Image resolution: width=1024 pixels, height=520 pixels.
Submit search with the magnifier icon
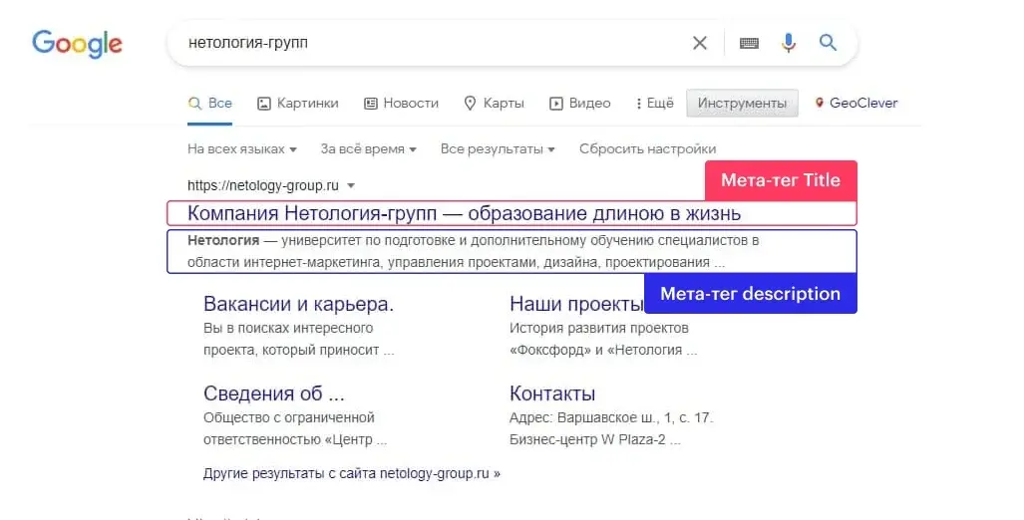(829, 43)
